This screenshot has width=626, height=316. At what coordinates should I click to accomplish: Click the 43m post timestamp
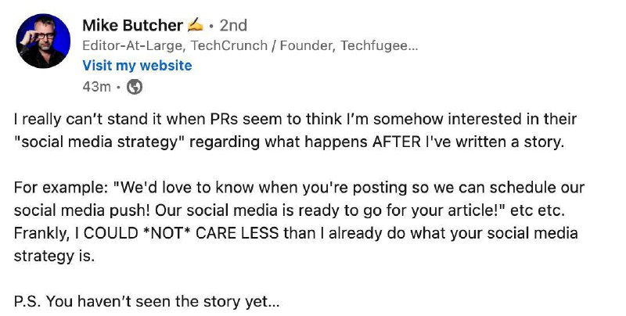point(96,87)
